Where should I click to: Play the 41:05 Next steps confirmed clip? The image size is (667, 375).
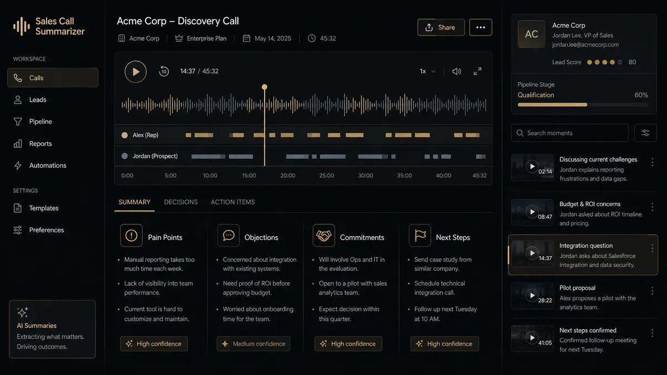[x=532, y=337]
